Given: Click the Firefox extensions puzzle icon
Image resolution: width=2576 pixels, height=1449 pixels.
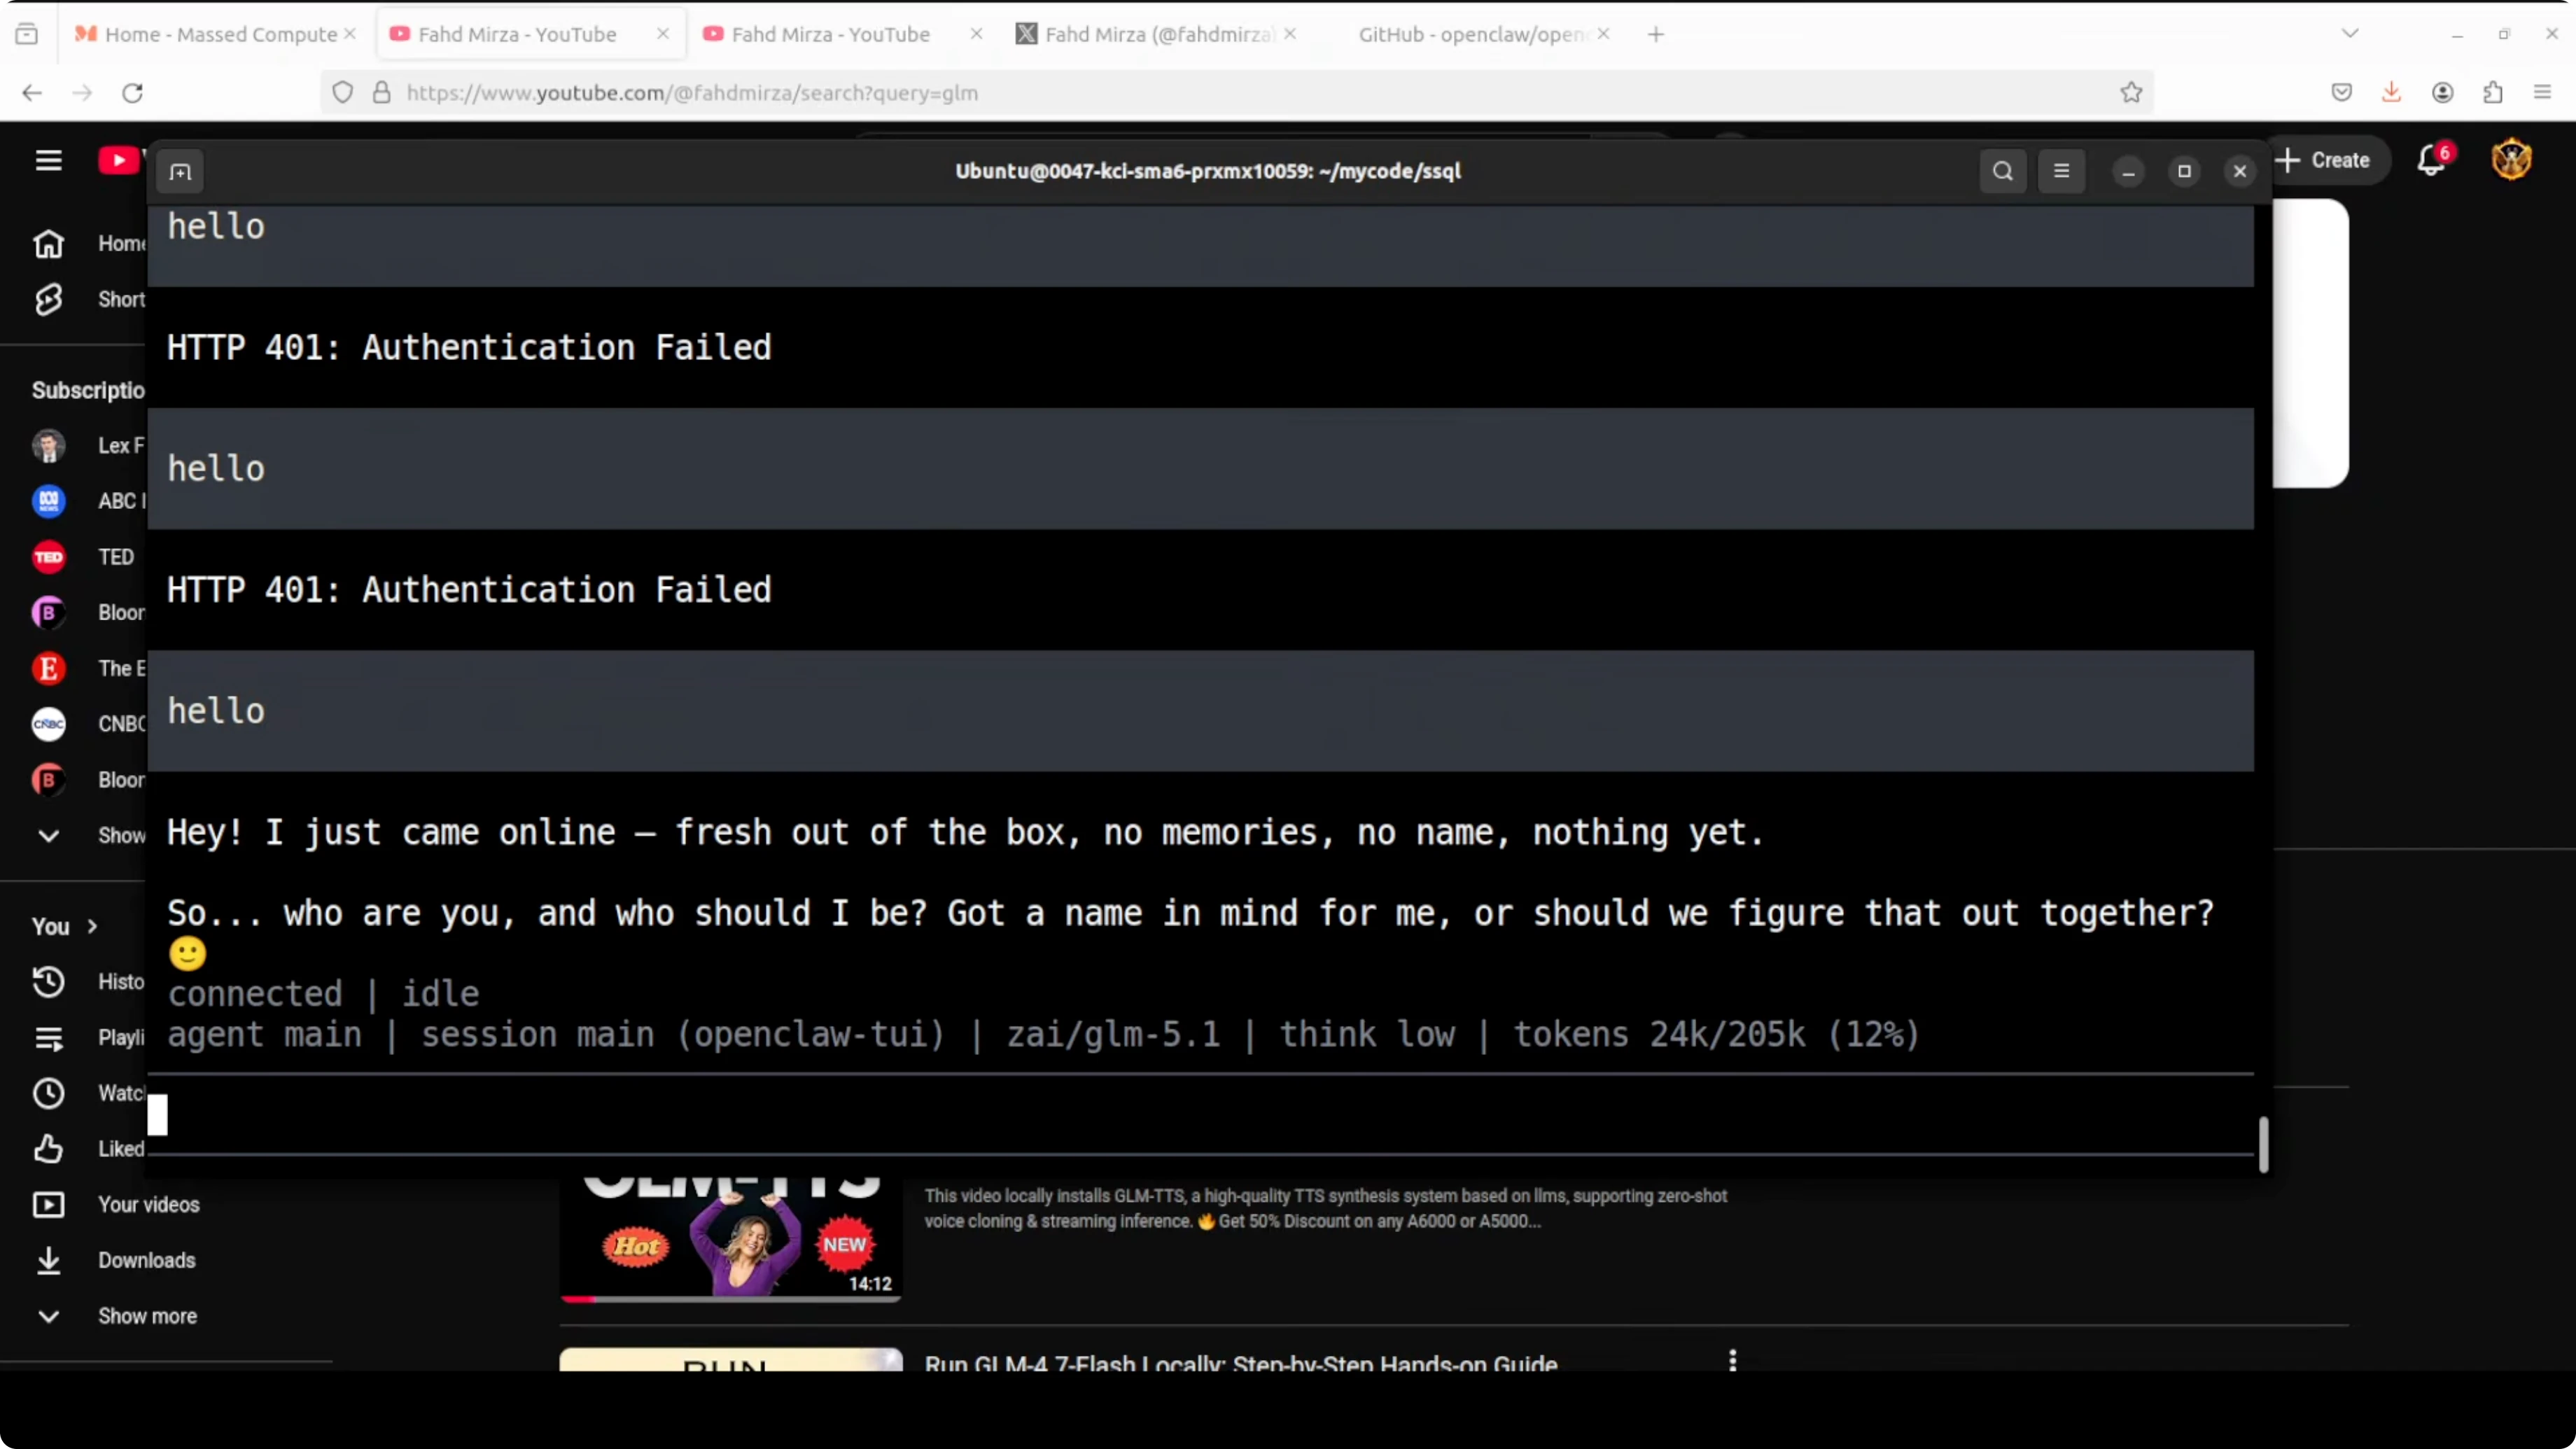Looking at the screenshot, I should tap(2493, 93).
